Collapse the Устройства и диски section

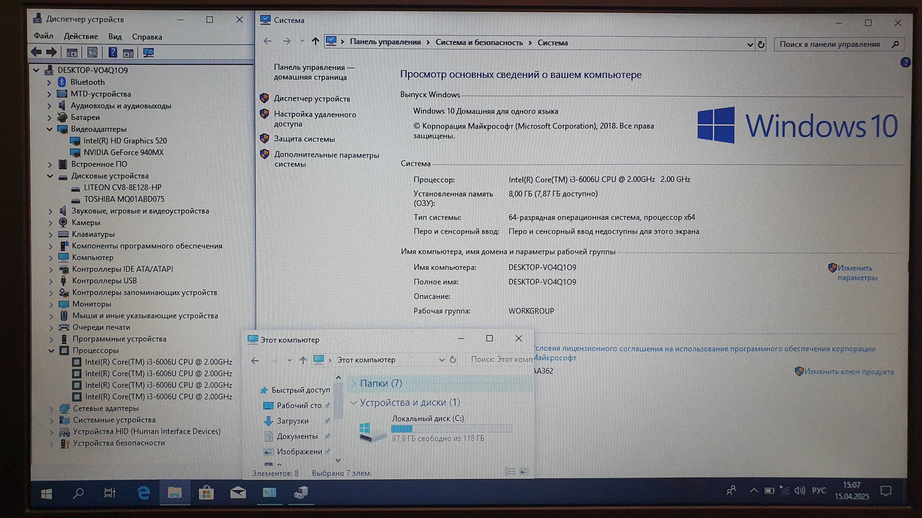click(353, 402)
